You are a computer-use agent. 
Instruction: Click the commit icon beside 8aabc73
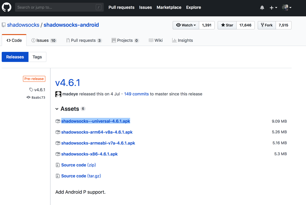28,97
